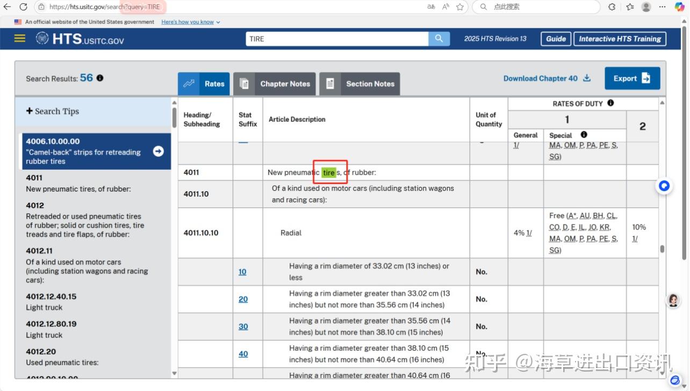Open browser settings and more menu
The height and width of the screenshot is (391, 690).
(663, 7)
